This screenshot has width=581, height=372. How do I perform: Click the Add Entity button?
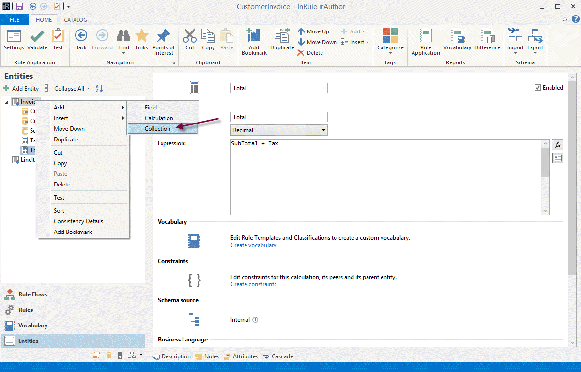pos(21,89)
